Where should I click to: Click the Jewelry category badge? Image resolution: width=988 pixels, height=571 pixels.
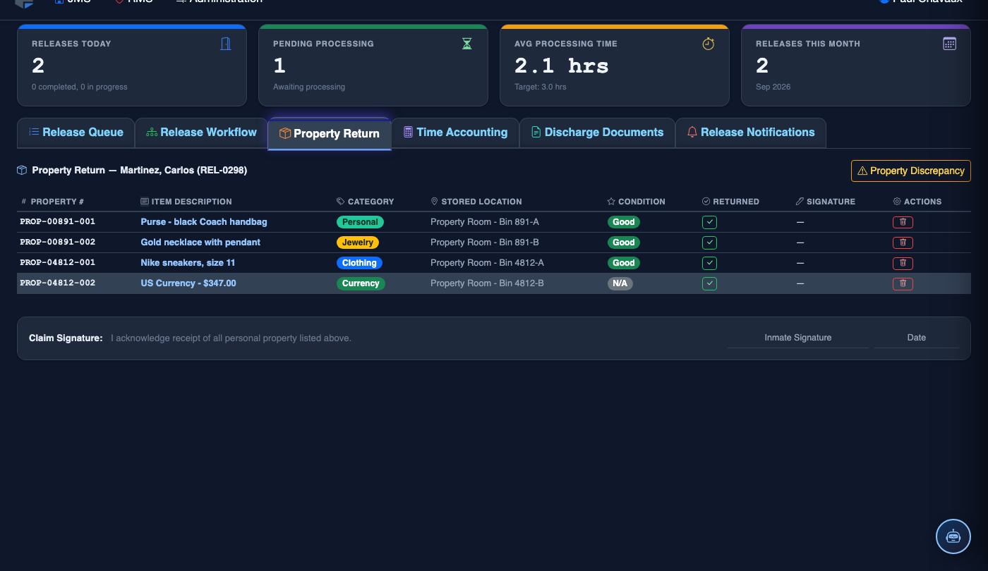click(x=358, y=242)
